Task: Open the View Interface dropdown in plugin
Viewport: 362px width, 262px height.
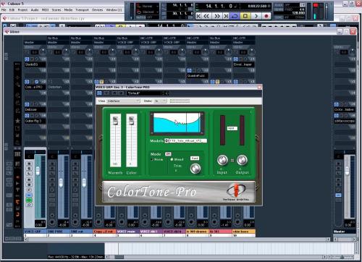Action: tap(123, 101)
